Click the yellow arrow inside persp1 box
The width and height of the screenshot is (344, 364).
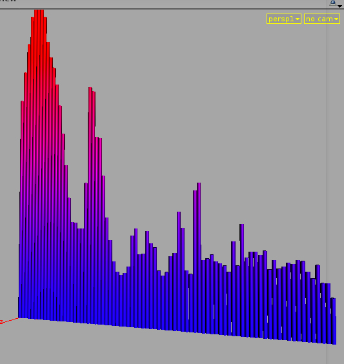298,19
